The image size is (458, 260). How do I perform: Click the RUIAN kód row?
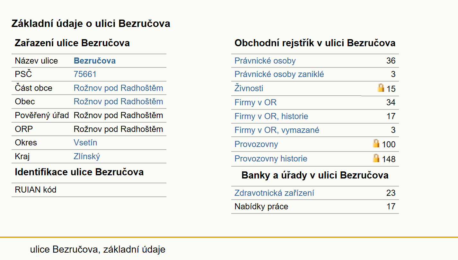pyautogui.click(x=89, y=190)
